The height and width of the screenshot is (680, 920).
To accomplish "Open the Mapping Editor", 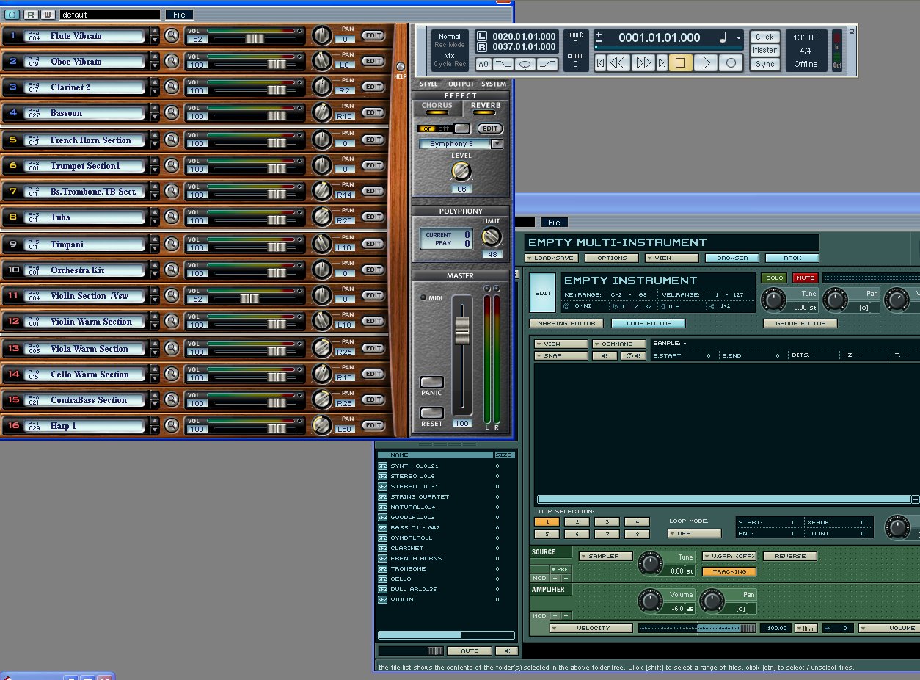I will point(566,323).
